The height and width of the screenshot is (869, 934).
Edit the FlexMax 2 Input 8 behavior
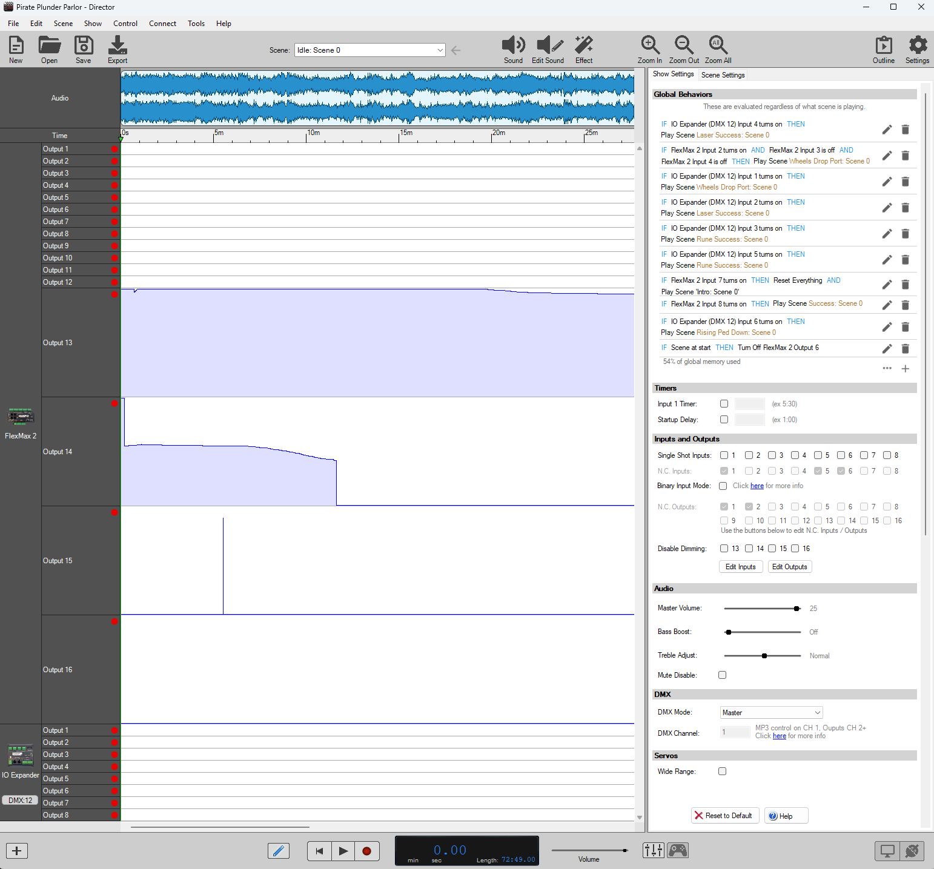click(x=887, y=305)
